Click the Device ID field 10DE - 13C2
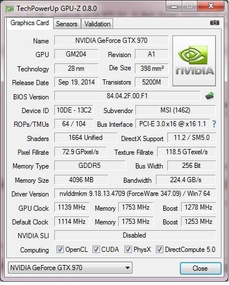 [x=74, y=110]
